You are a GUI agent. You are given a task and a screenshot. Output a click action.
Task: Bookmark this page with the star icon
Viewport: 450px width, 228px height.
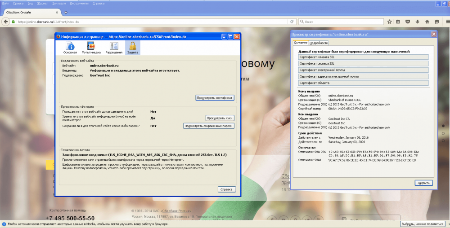click(x=389, y=22)
